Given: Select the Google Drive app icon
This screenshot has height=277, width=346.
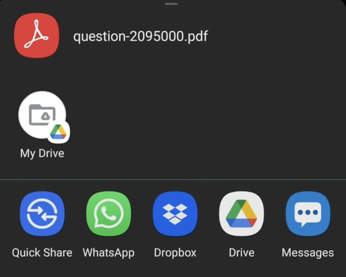Looking at the screenshot, I should 242,214.
